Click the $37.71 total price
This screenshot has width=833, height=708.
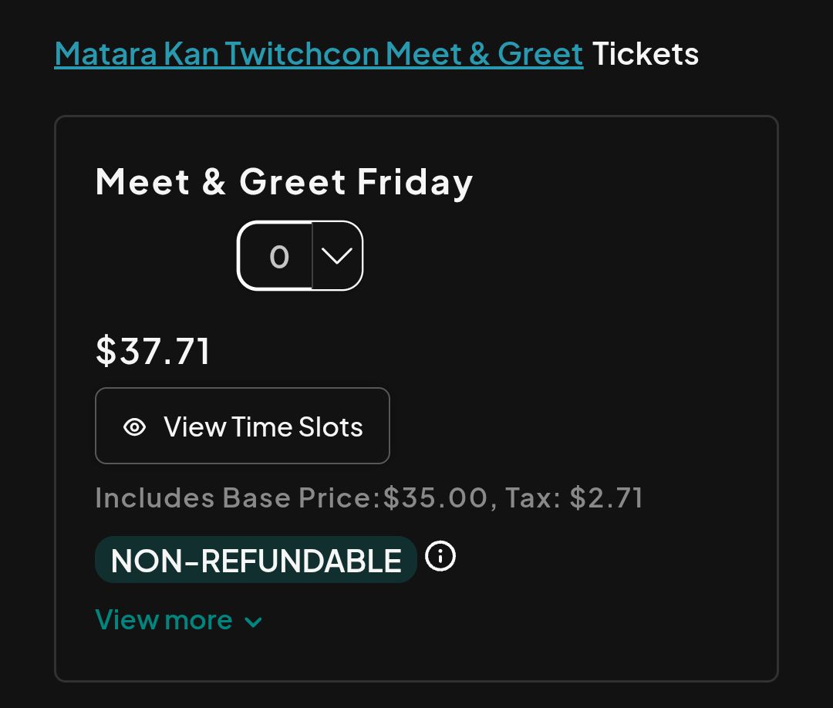pos(153,350)
